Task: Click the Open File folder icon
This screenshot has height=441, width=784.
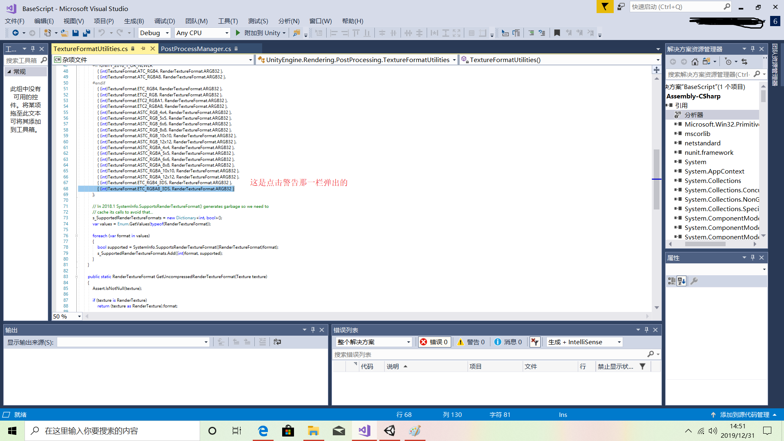Action: [x=65, y=33]
